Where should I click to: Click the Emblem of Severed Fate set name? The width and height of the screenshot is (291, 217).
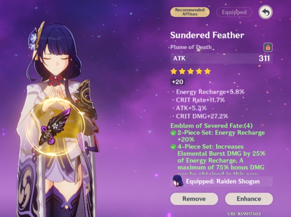(211, 126)
